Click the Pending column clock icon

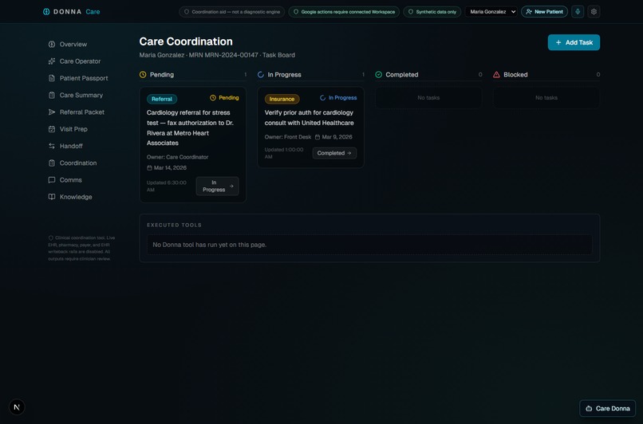(143, 75)
